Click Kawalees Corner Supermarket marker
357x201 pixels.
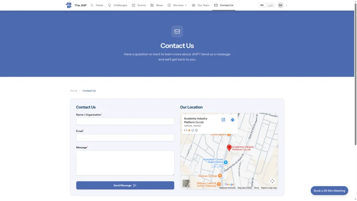click(x=226, y=162)
